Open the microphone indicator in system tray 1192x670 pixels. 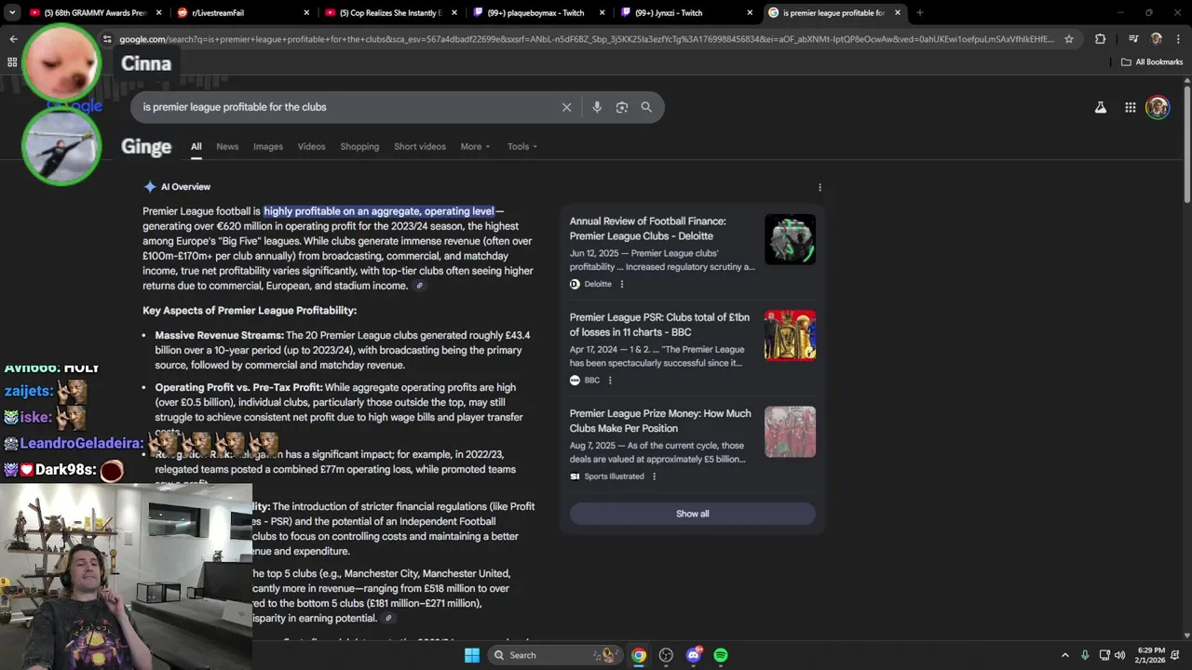pyautogui.click(x=1085, y=655)
